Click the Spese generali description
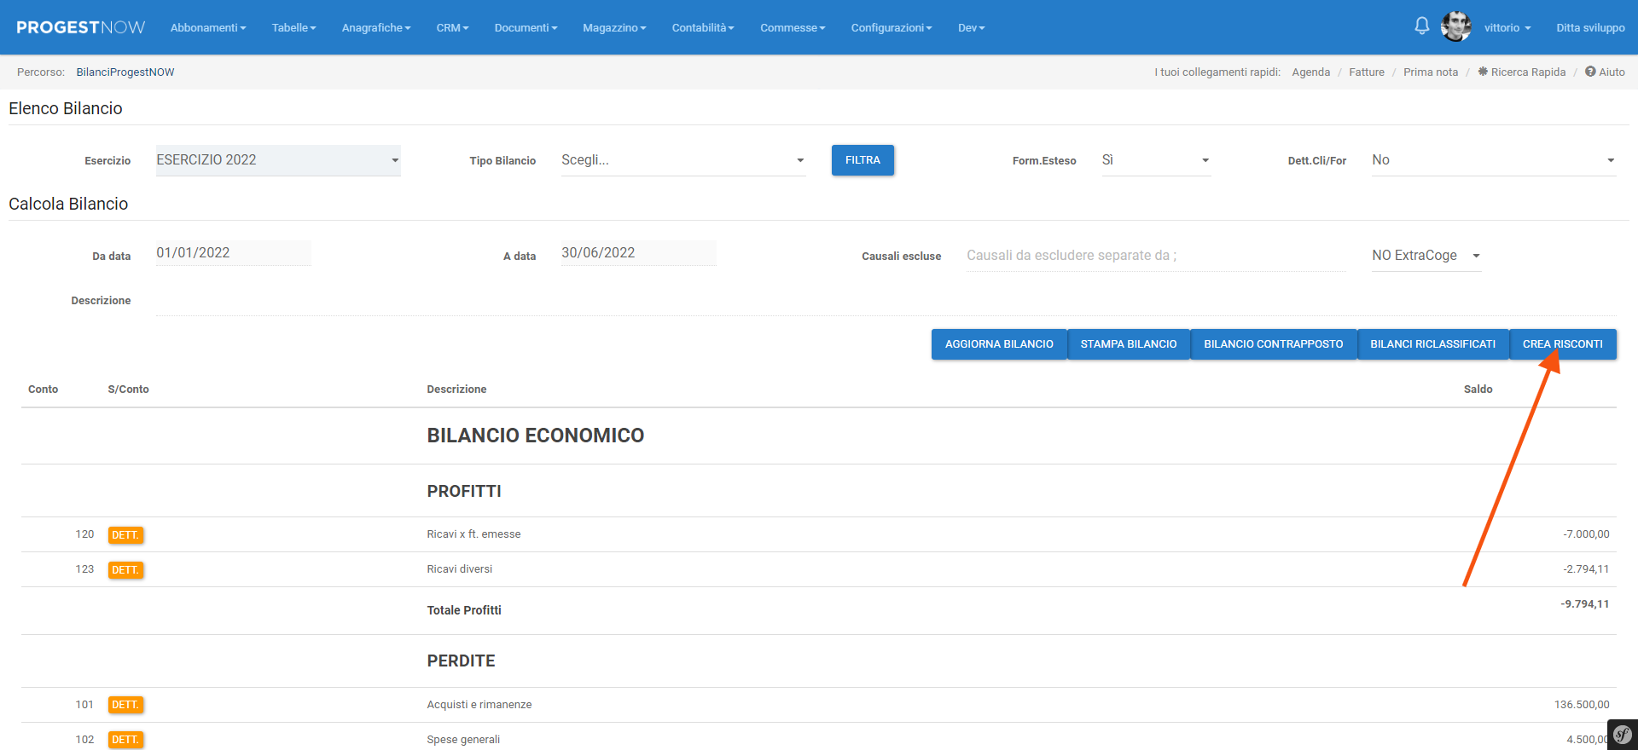Viewport: 1638px width, 750px height. [x=463, y=740]
